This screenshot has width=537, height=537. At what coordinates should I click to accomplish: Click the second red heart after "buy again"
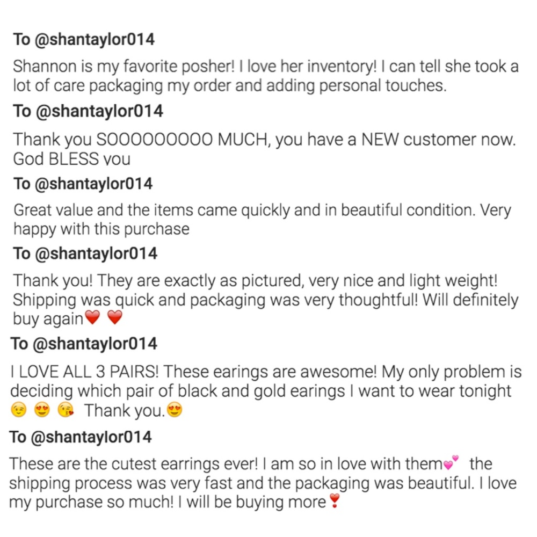point(115,319)
